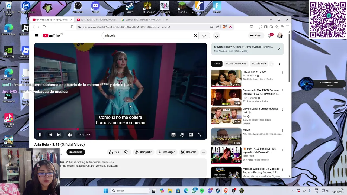Like the video with 79 k
Viewport: 347px width, 195px height.
click(x=114, y=152)
